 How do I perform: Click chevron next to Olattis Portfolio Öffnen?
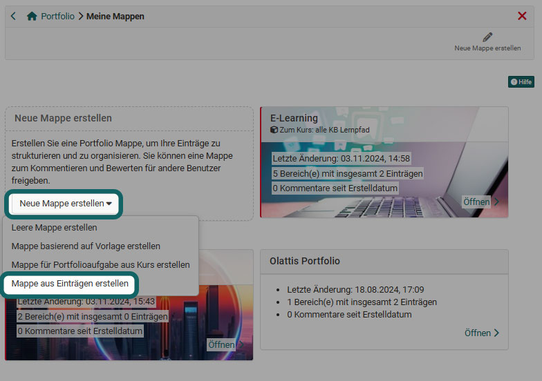click(496, 333)
